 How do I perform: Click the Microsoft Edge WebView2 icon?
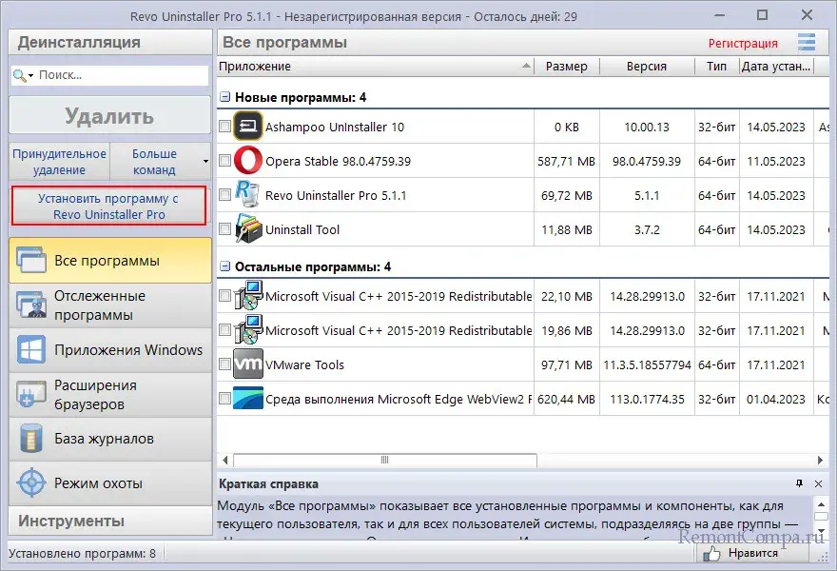tap(248, 399)
